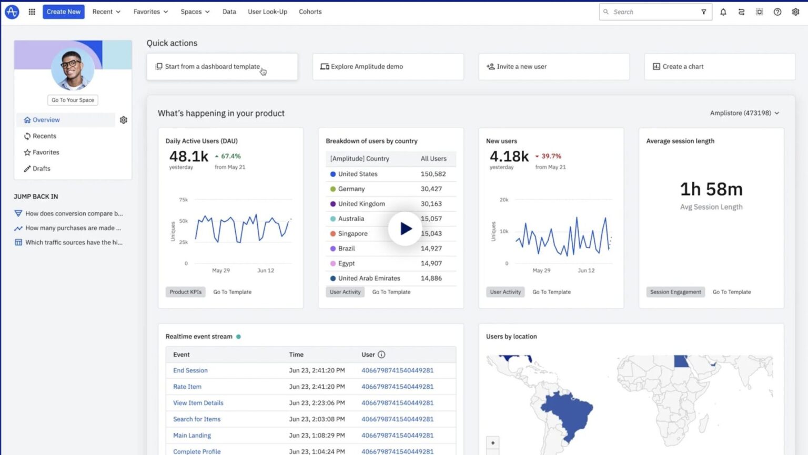
Task: Go to User Look-Up page
Action: [x=267, y=12]
